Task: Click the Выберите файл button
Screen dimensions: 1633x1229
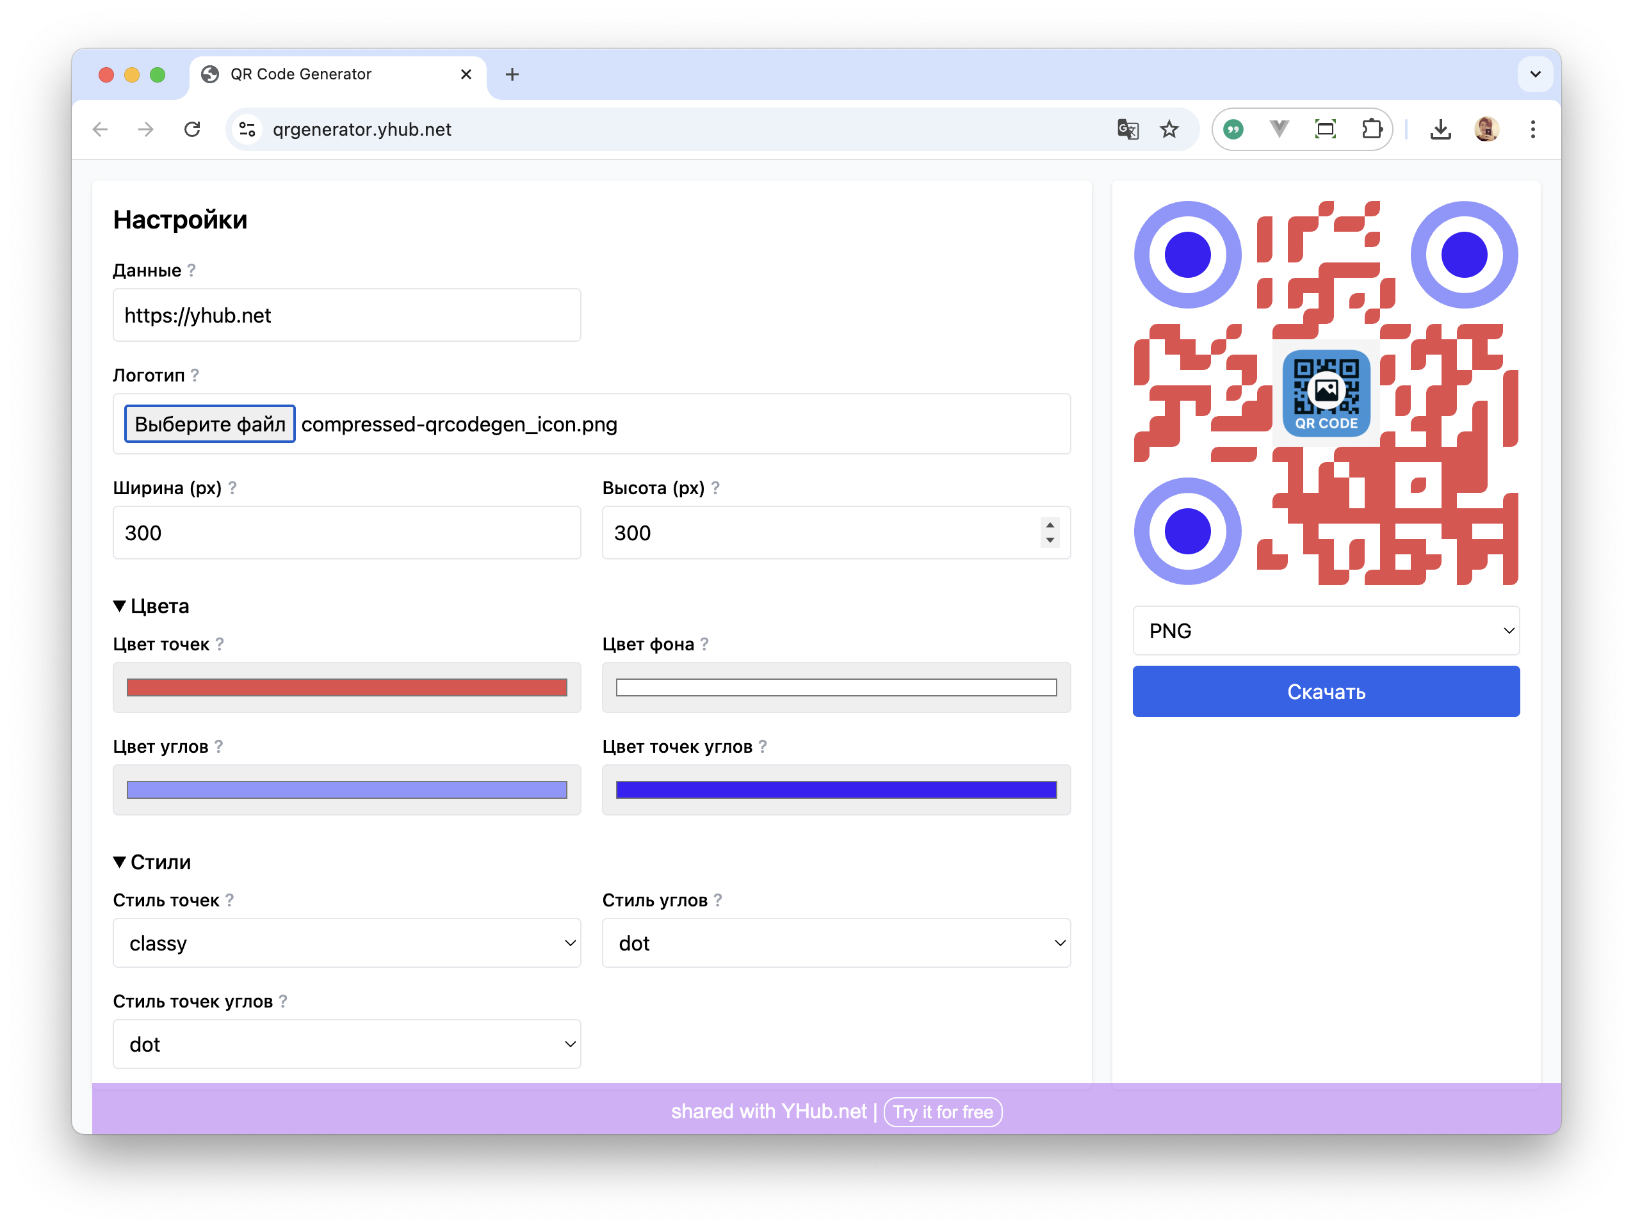Action: tap(209, 424)
